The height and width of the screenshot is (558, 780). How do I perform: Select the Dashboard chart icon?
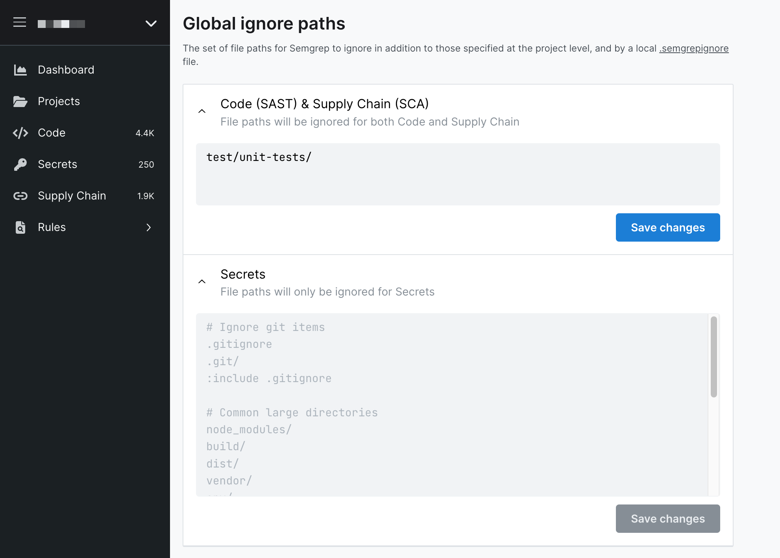coord(20,70)
